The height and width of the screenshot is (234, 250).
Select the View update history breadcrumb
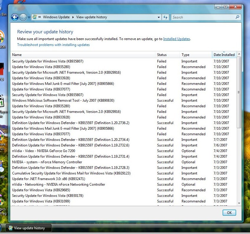pos(91,17)
